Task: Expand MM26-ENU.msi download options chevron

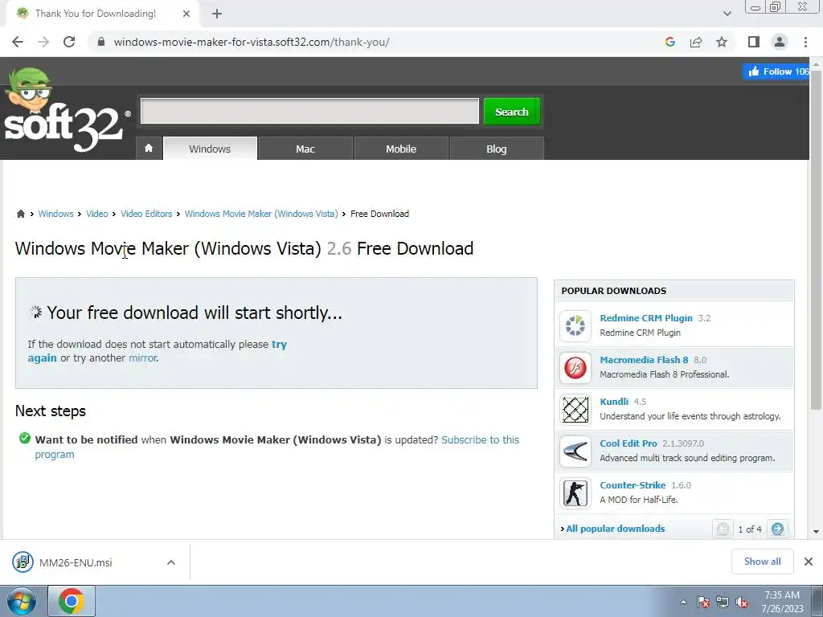Action: (x=170, y=562)
